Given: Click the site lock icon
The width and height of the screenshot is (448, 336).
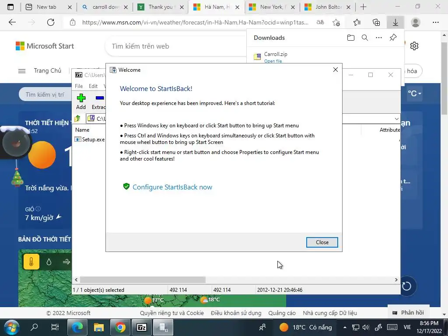Looking at the screenshot, I should pyautogui.click(x=73, y=22).
